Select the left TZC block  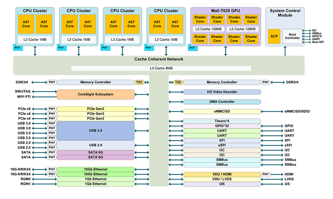139,82
